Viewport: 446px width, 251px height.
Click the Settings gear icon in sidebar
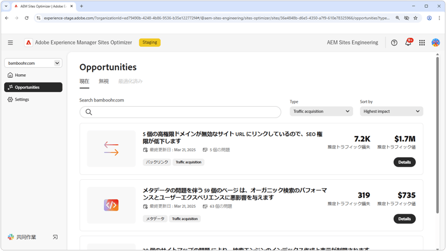pos(10,99)
